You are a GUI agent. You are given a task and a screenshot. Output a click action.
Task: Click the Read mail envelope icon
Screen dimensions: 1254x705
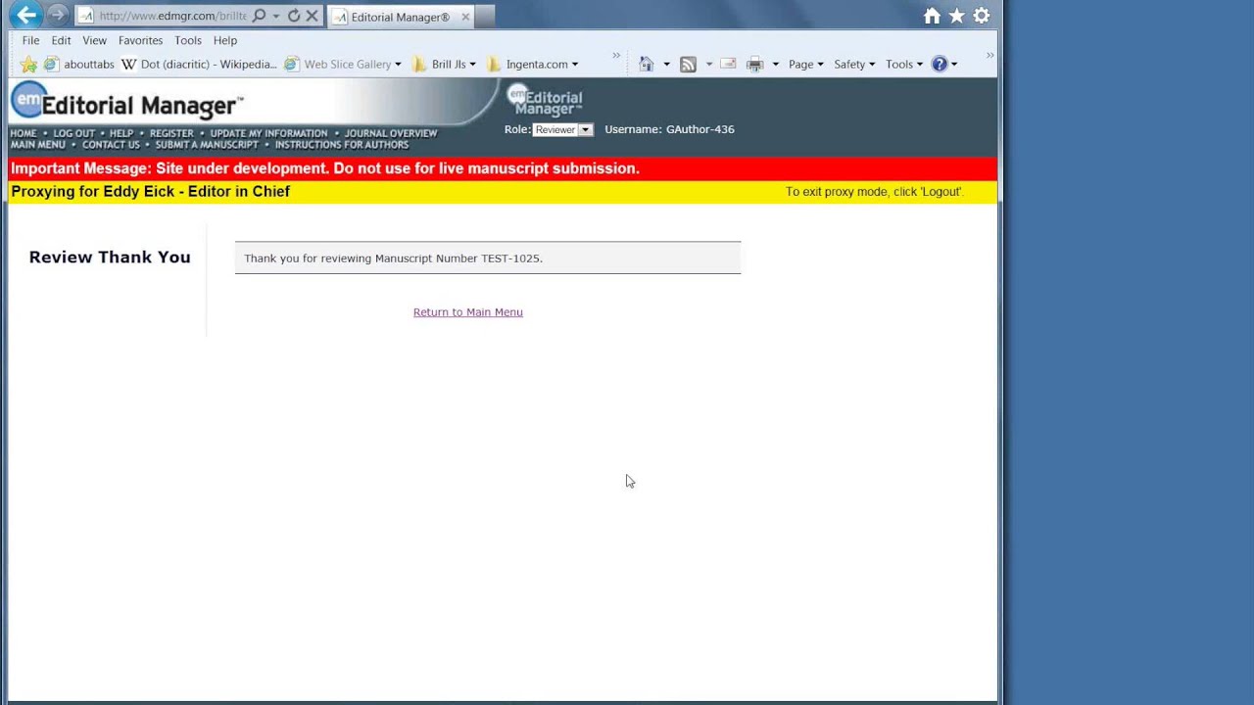[728, 65]
